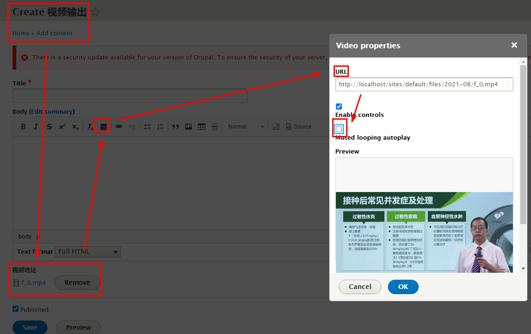Toggle the Published checkbox

click(16, 308)
